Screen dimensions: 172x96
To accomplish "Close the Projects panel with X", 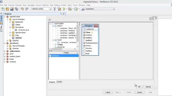I will click(61, 14).
